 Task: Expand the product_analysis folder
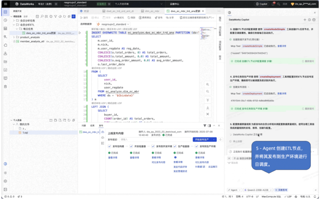[14, 37]
